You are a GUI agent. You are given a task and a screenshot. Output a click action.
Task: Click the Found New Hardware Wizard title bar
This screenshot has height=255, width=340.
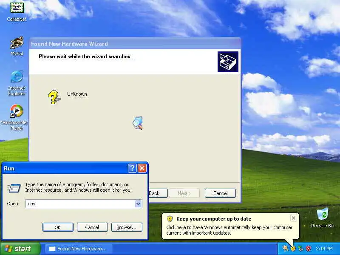[135, 44]
